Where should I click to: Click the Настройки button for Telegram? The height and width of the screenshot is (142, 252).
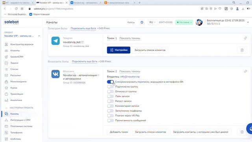[119, 50]
